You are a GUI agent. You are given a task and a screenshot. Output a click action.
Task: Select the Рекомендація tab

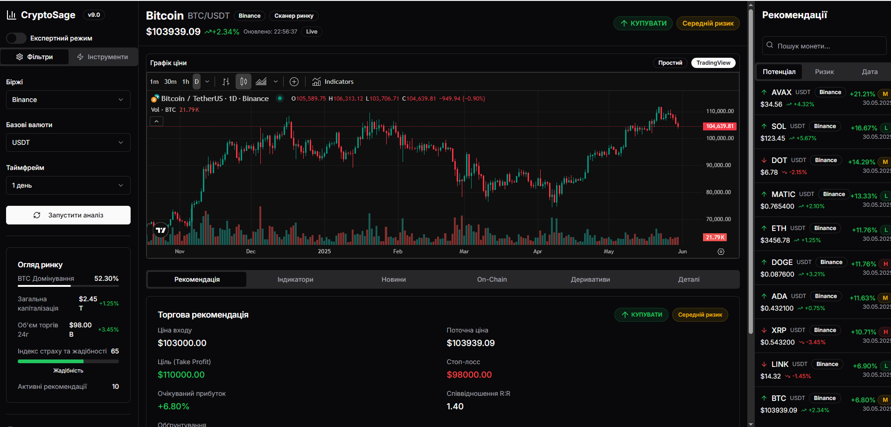tap(197, 279)
